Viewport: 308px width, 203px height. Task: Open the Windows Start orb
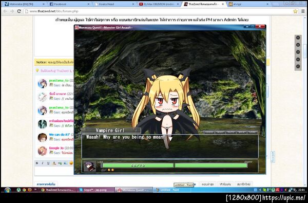point(8,190)
